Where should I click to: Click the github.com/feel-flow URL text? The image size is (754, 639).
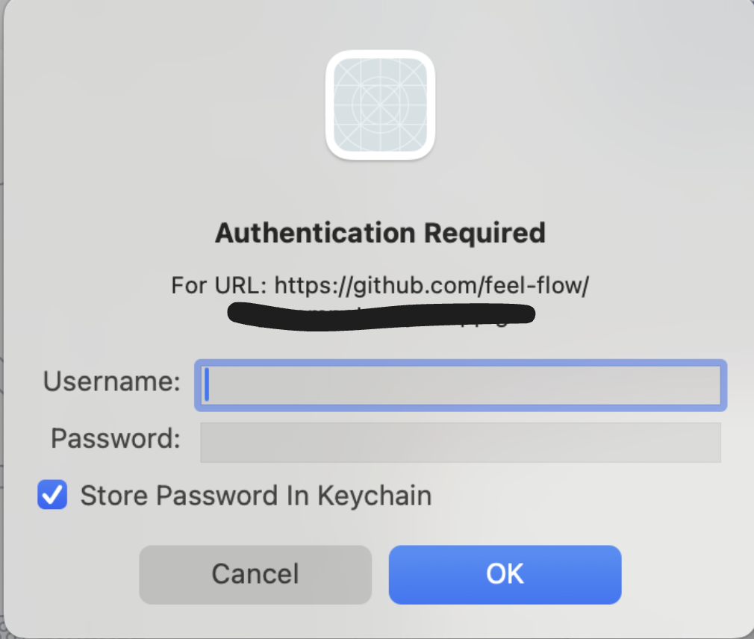[x=431, y=286]
